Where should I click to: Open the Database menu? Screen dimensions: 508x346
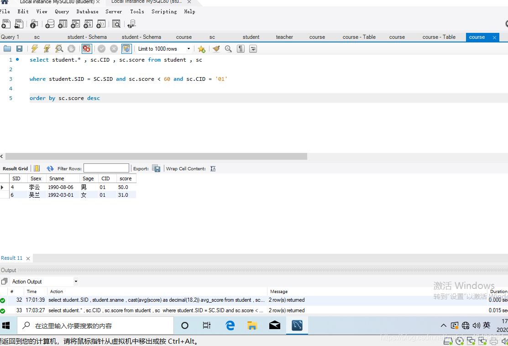(x=88, y=11)
